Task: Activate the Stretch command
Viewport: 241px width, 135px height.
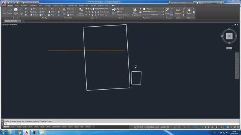Action: click(34, 15)
